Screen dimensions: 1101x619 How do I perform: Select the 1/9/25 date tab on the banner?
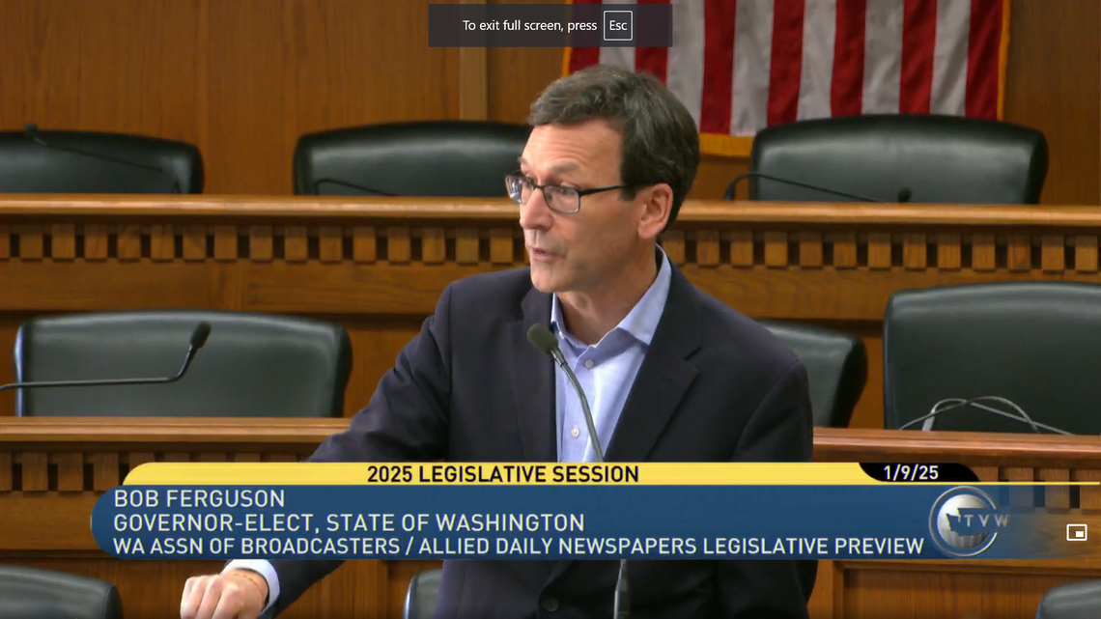911,474
